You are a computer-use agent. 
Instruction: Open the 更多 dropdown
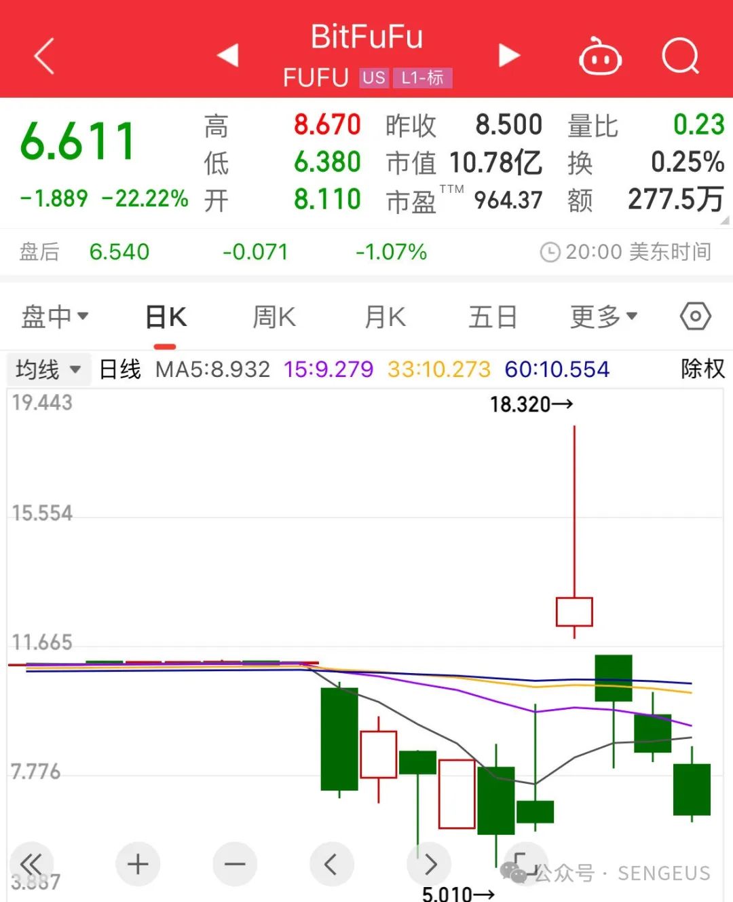click(603, 317)
